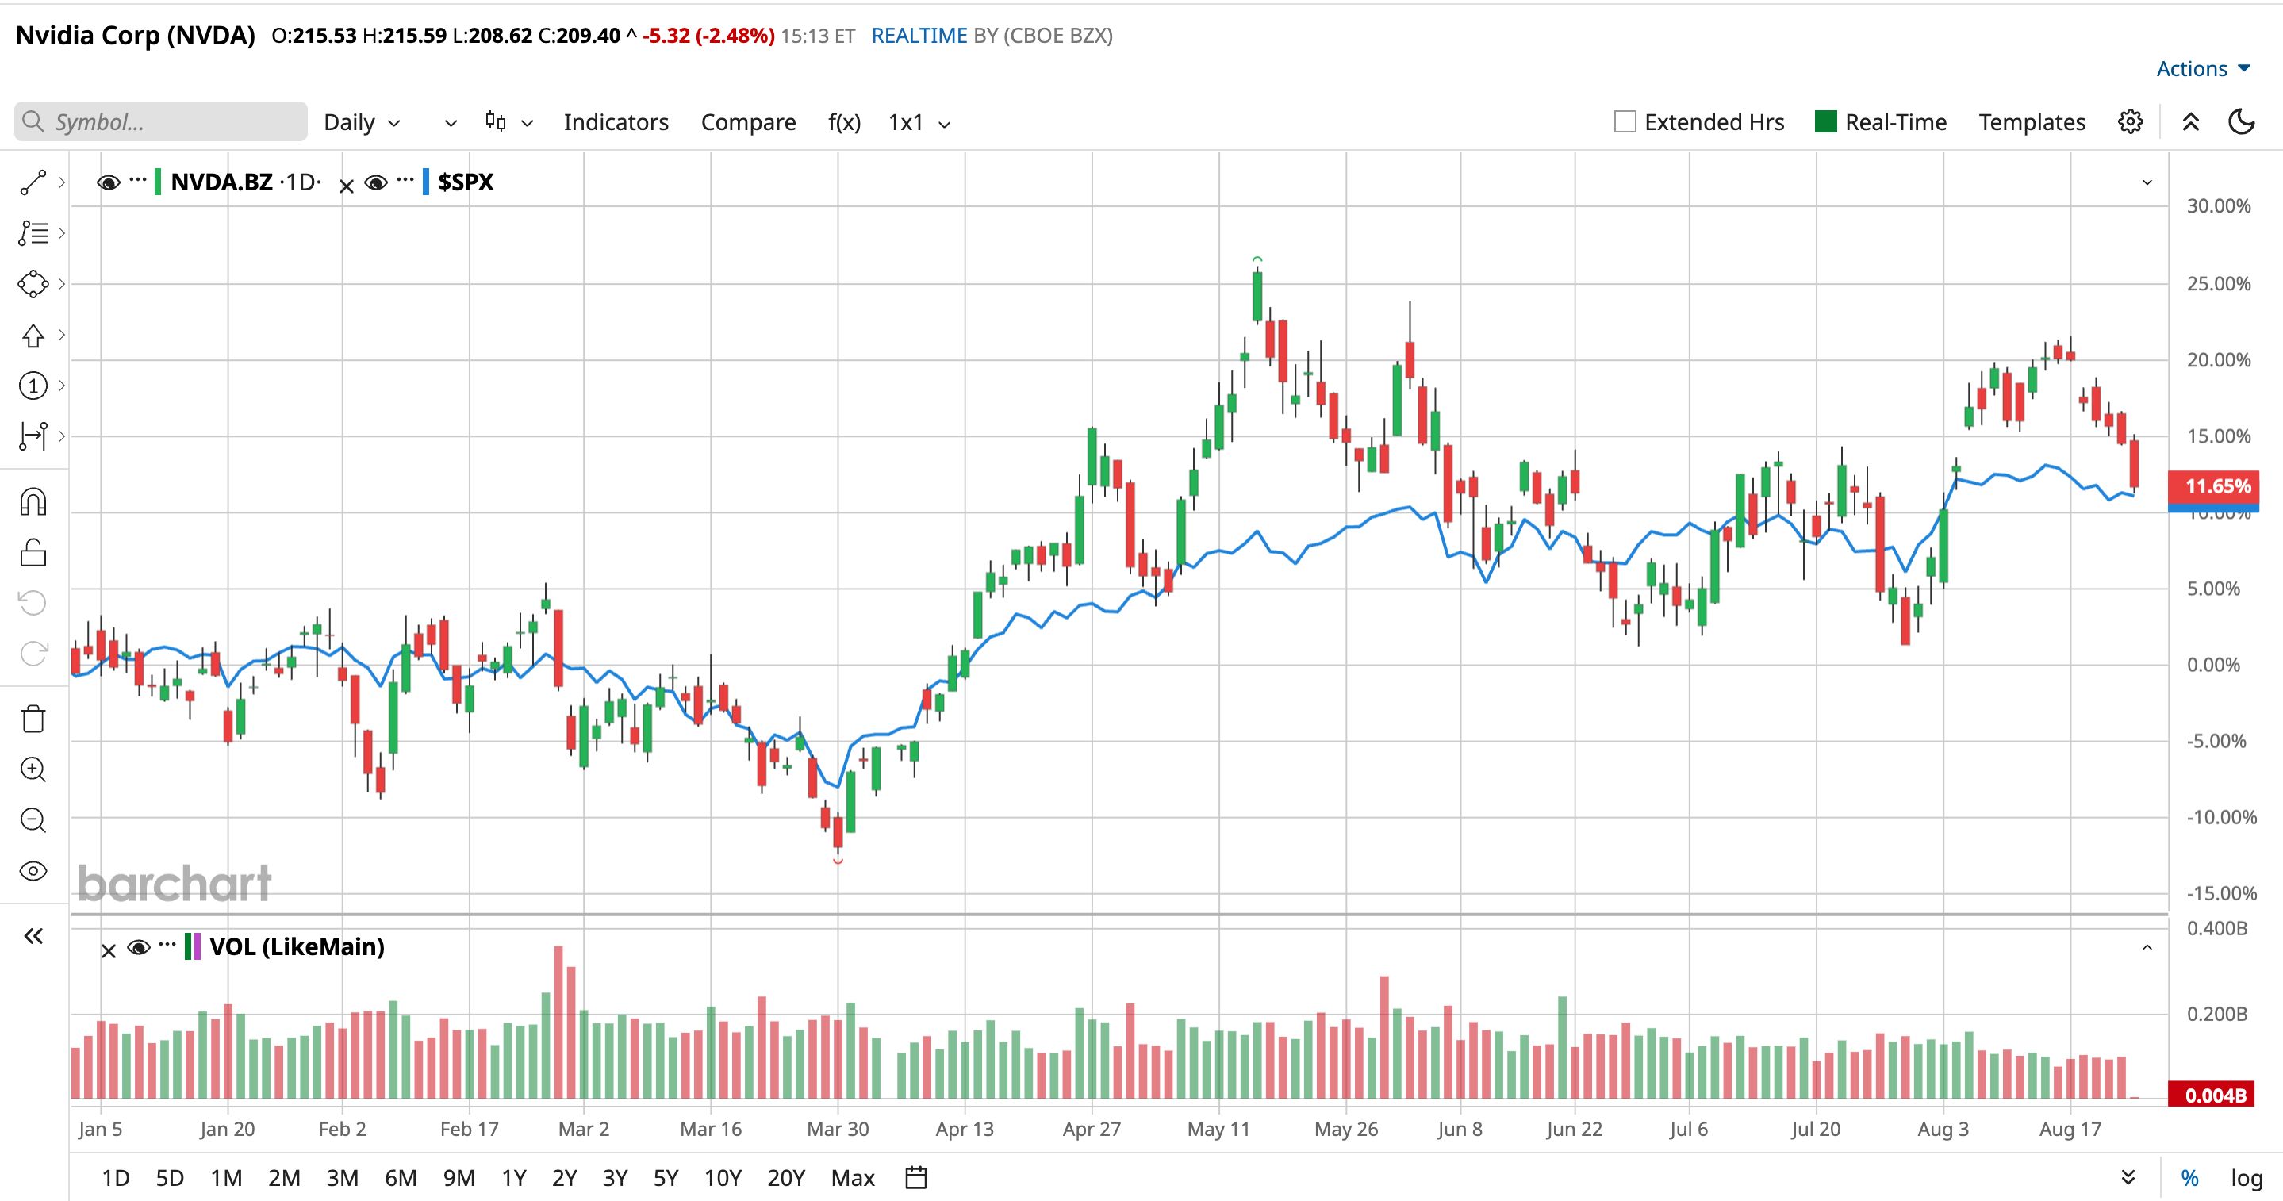
Task: Click the VOL indicator color swatch
Action: (192, 947)
